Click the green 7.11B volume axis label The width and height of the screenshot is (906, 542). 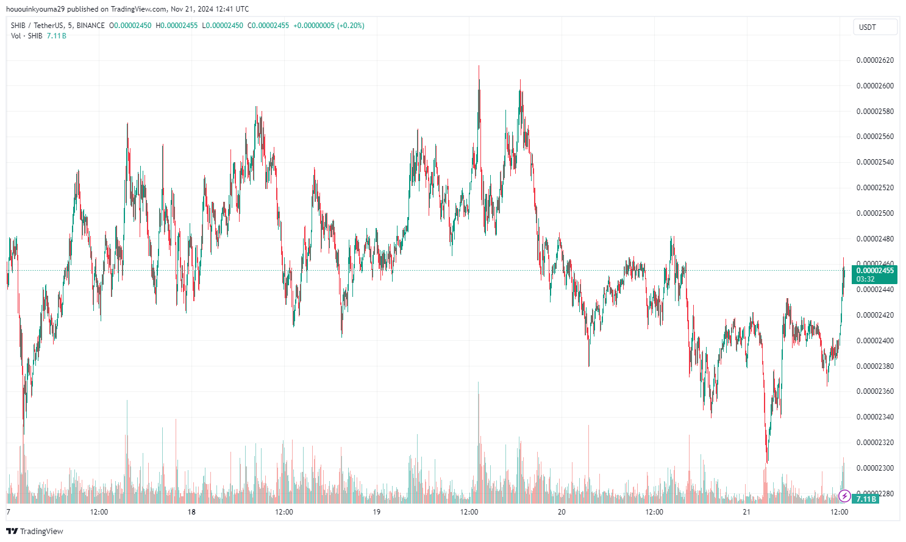[866, 499]
